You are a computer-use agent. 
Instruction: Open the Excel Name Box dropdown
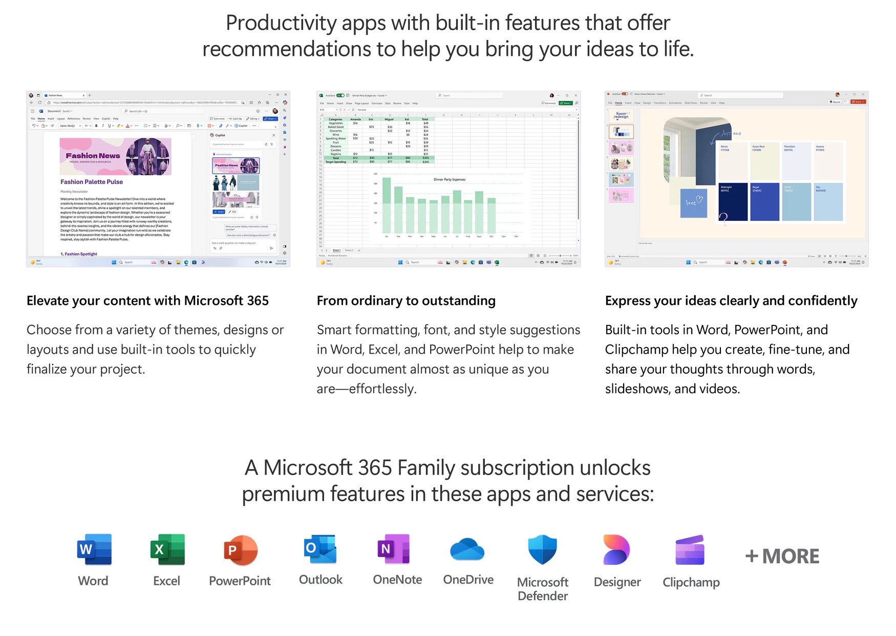pos(336,110)
